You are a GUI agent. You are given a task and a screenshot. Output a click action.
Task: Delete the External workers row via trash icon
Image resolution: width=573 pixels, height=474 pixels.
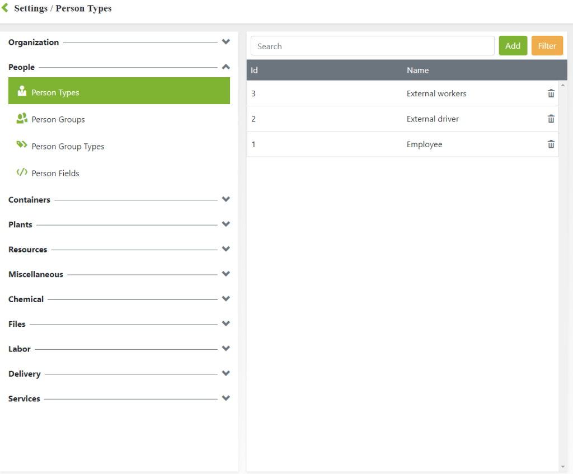(x=551, y=93)
